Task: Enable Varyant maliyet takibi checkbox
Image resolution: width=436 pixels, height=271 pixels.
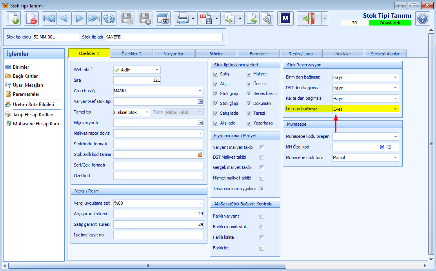Action: click(x=262, y=148)
